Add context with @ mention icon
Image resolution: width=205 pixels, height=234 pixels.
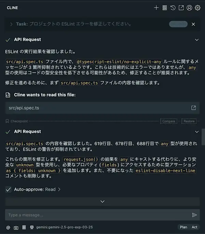[x=8, y=227]
